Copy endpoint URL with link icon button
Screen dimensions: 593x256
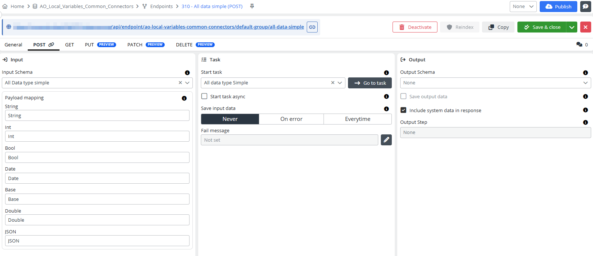[x=312, y=27]
